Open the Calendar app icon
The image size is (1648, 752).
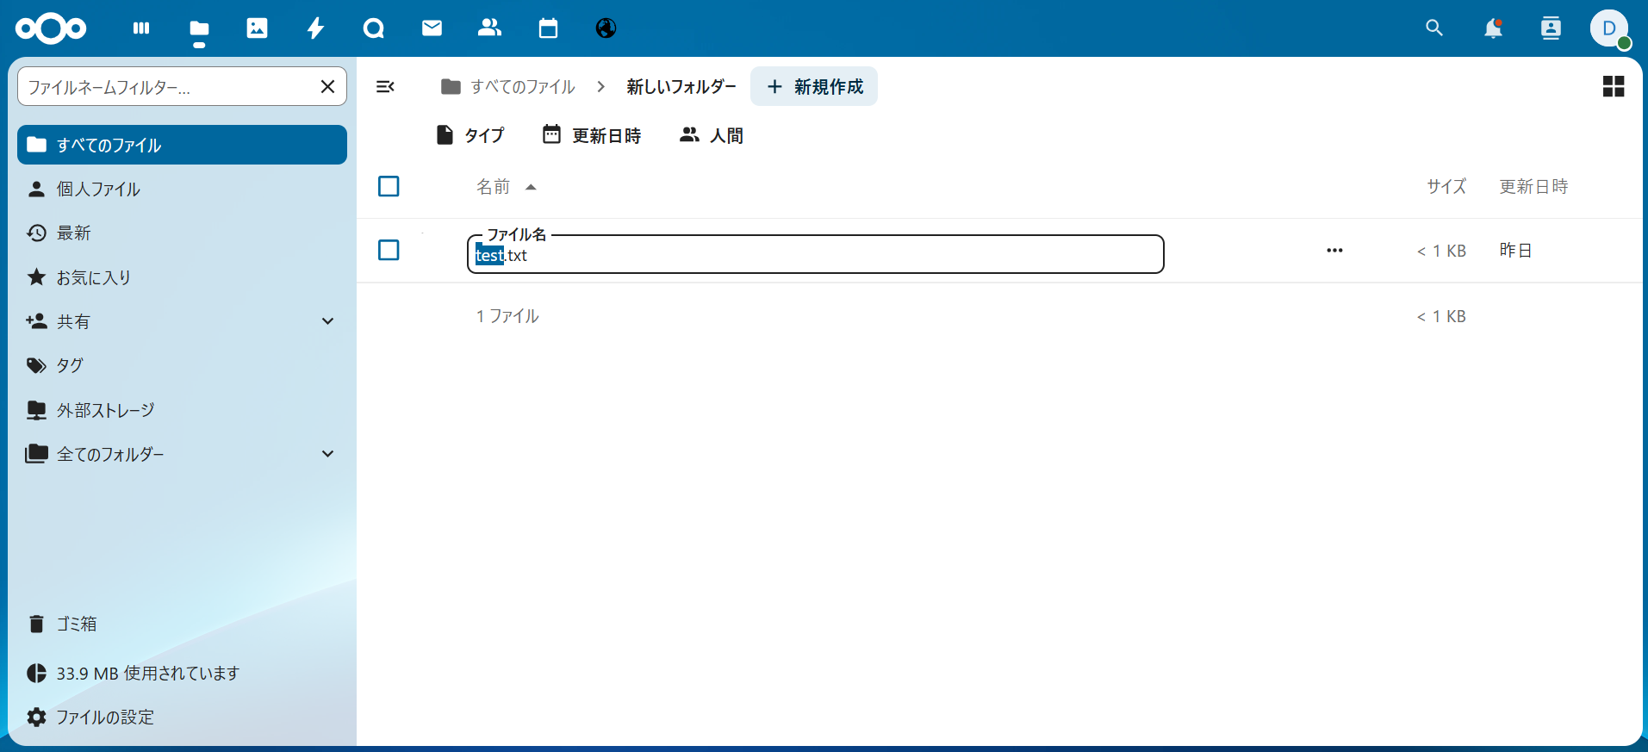pos(548,28)
